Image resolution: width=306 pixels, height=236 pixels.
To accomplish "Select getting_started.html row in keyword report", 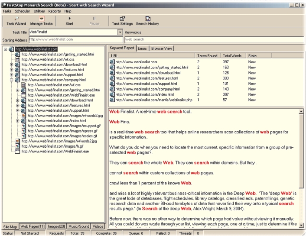I will tap(206, 67).
